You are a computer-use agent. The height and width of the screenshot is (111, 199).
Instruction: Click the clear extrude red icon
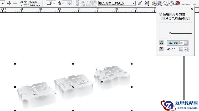click(178, 3)
